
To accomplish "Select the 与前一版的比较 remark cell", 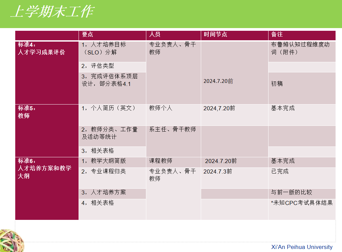I will point(302,193).
